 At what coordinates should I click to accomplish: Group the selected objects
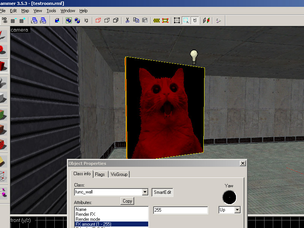(69, 20)
